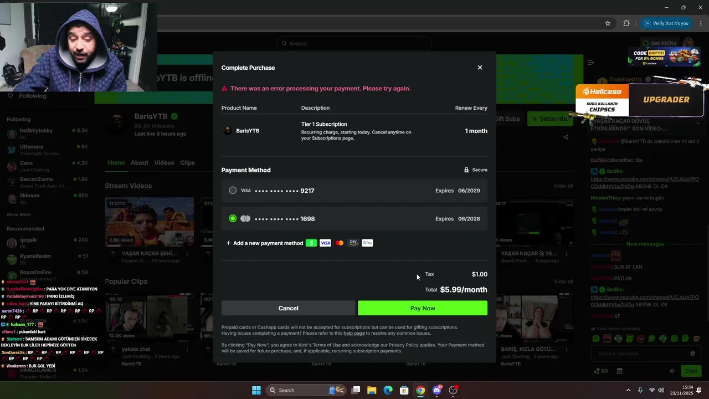Click the Following heart icon in sidebar
This screenshot has width=709, height=399.
click(x=10, y=96)
